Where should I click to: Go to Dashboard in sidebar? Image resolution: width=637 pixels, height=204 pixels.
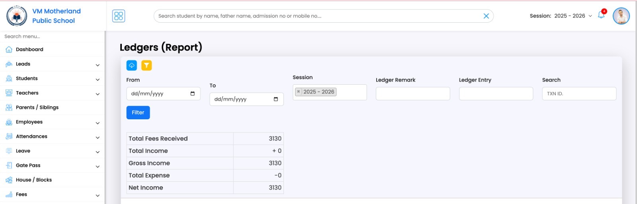click(29, 49)
